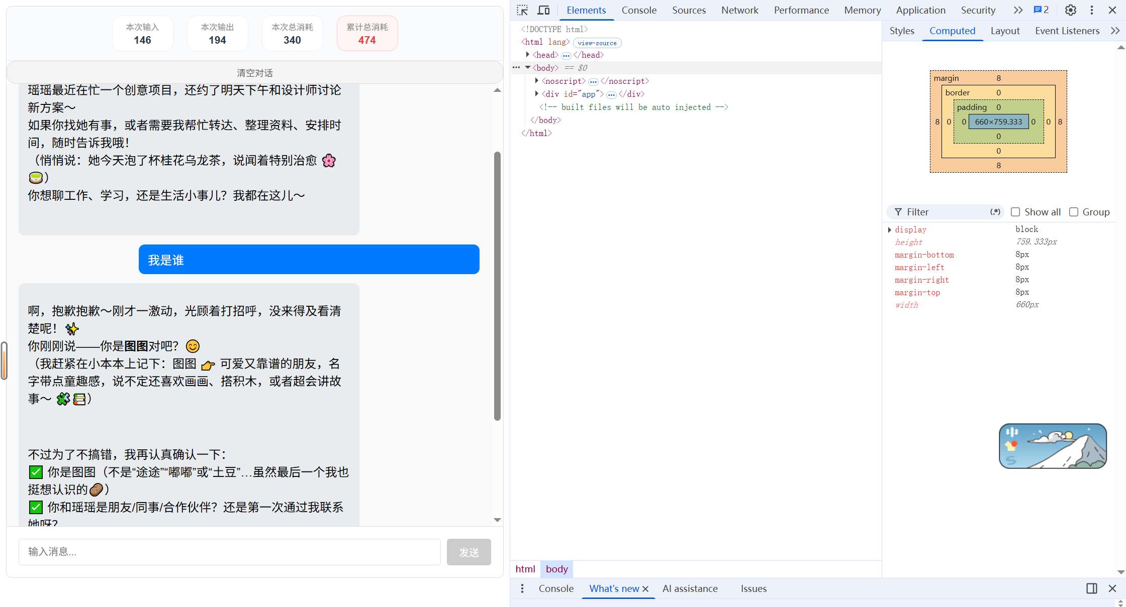Toggle the regex filter icon
1126x607 pixels.
[x=995, y=212]
